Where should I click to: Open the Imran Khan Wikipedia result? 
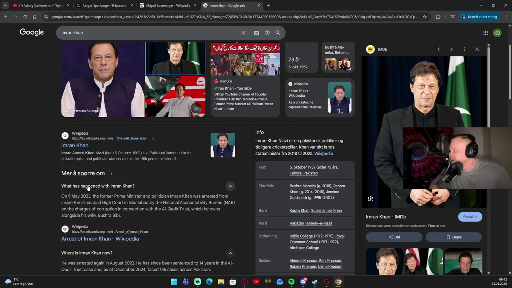point(75,146)
